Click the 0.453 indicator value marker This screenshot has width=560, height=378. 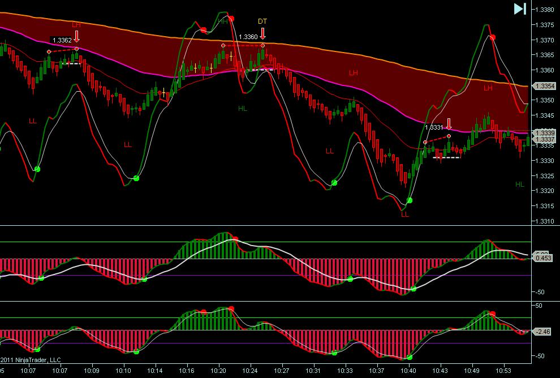543,258
